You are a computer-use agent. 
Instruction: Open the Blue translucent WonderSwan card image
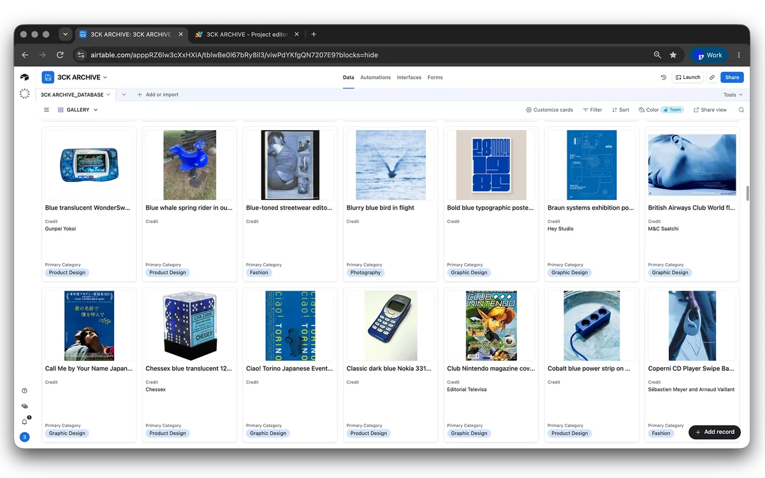click(x=89, y=165)
